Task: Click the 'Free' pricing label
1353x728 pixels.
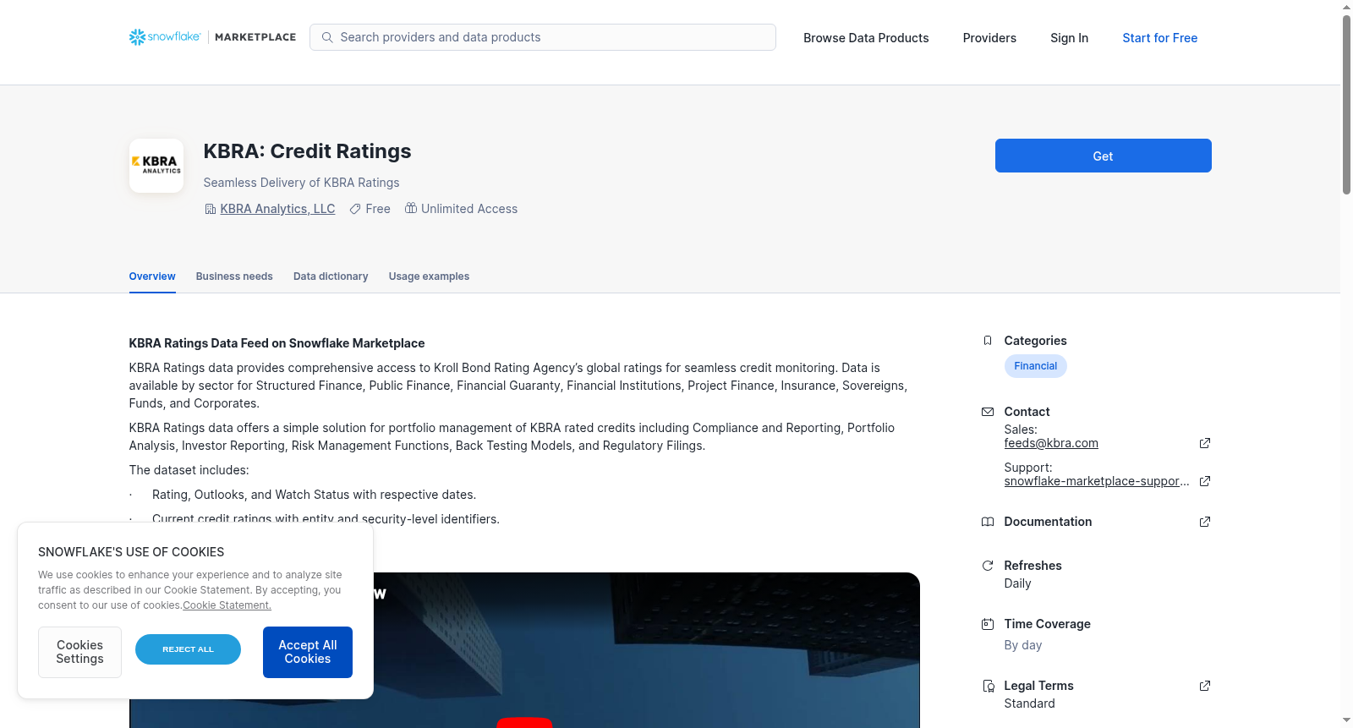Action: pos(378,209)
